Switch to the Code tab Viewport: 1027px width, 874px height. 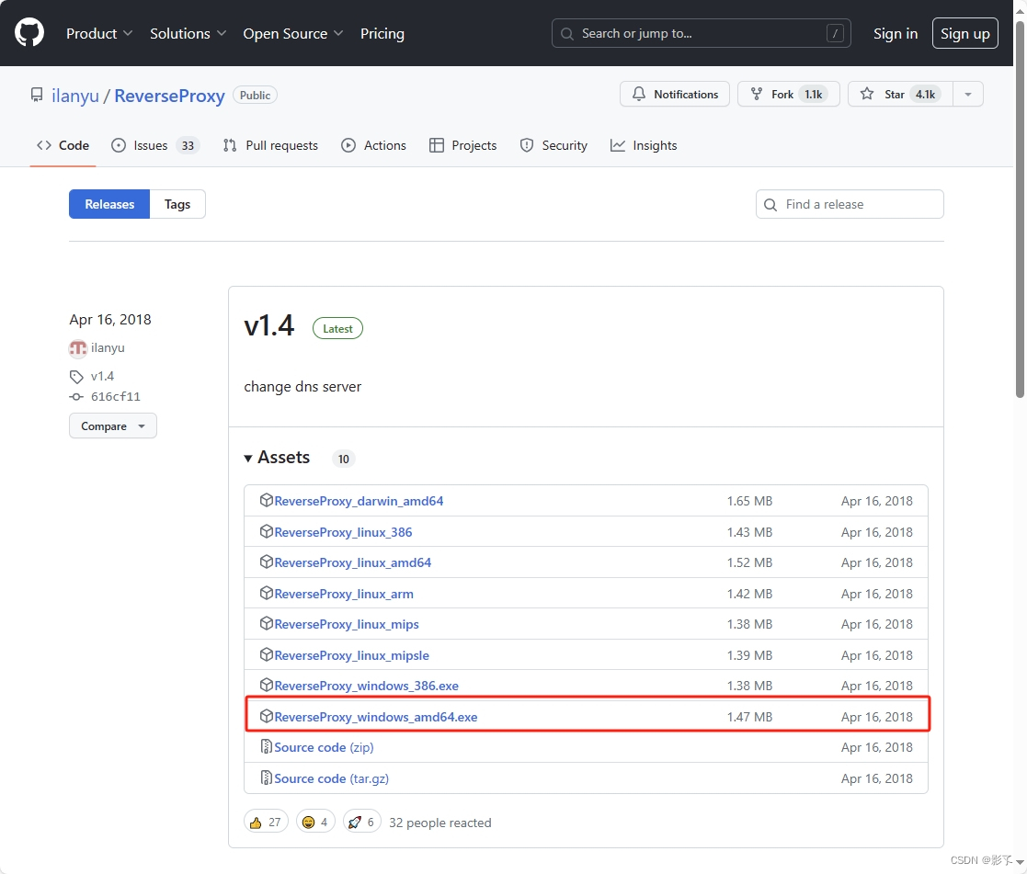pyautogui.click(x=63, y=145)
